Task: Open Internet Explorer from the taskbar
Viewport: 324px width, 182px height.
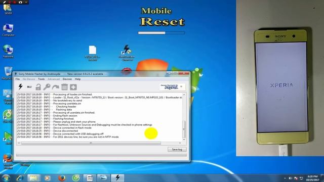Action: pyautogui.click(x=20, y=178)
